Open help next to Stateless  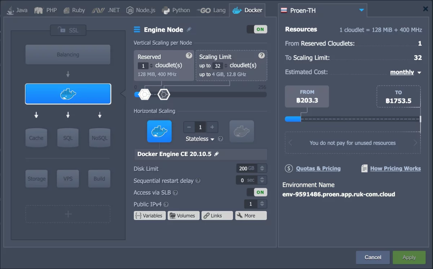coord(220,139)
